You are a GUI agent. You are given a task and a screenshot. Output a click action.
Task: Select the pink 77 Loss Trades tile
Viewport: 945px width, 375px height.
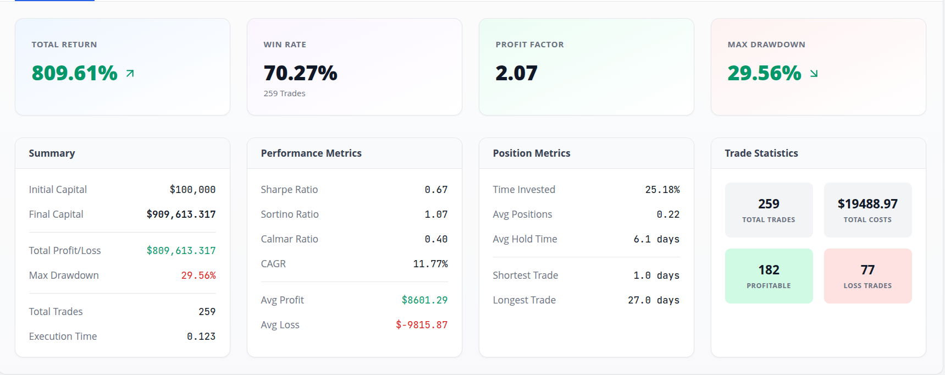point(867,276)
